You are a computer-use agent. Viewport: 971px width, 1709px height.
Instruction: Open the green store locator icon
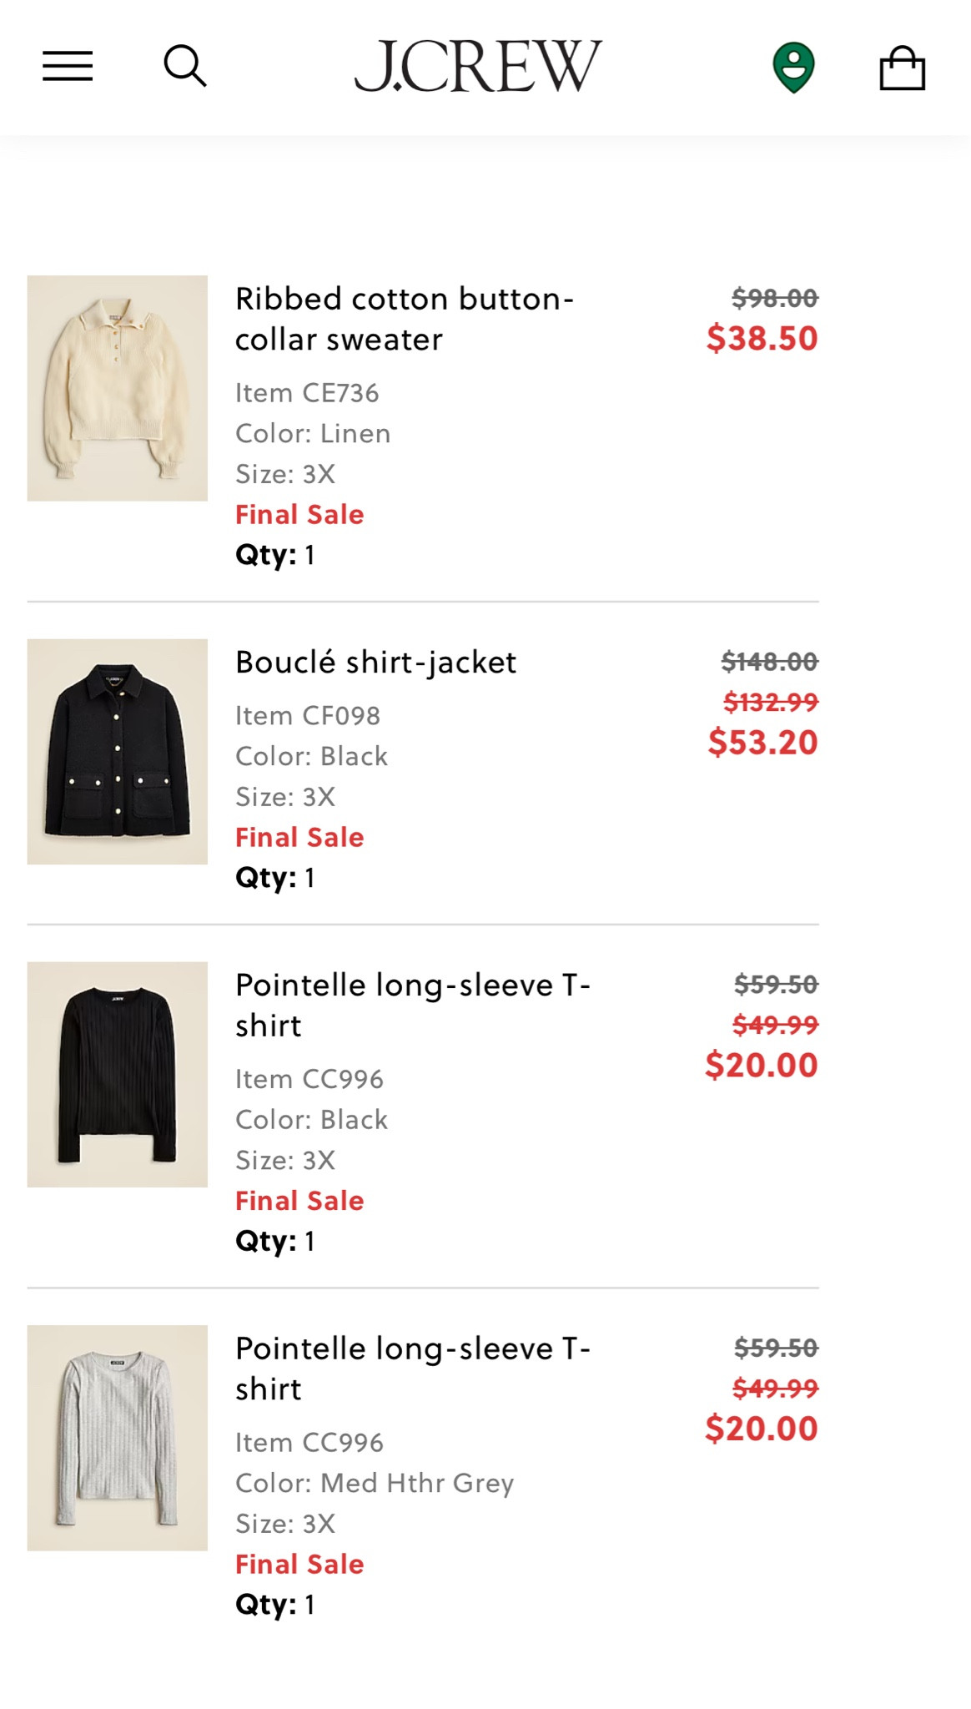[793, 67]
